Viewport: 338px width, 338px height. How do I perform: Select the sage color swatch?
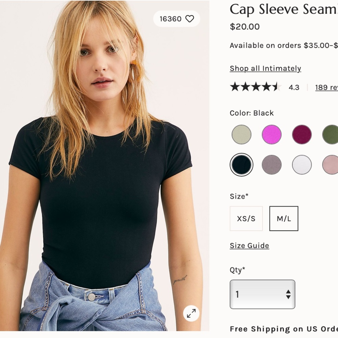(241, 135)
